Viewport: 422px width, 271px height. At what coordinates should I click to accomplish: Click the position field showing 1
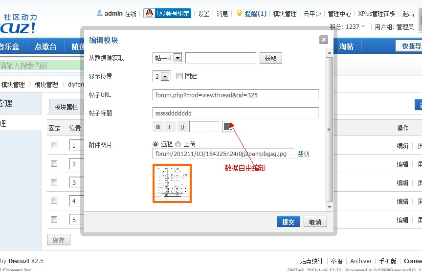(76, 146)
